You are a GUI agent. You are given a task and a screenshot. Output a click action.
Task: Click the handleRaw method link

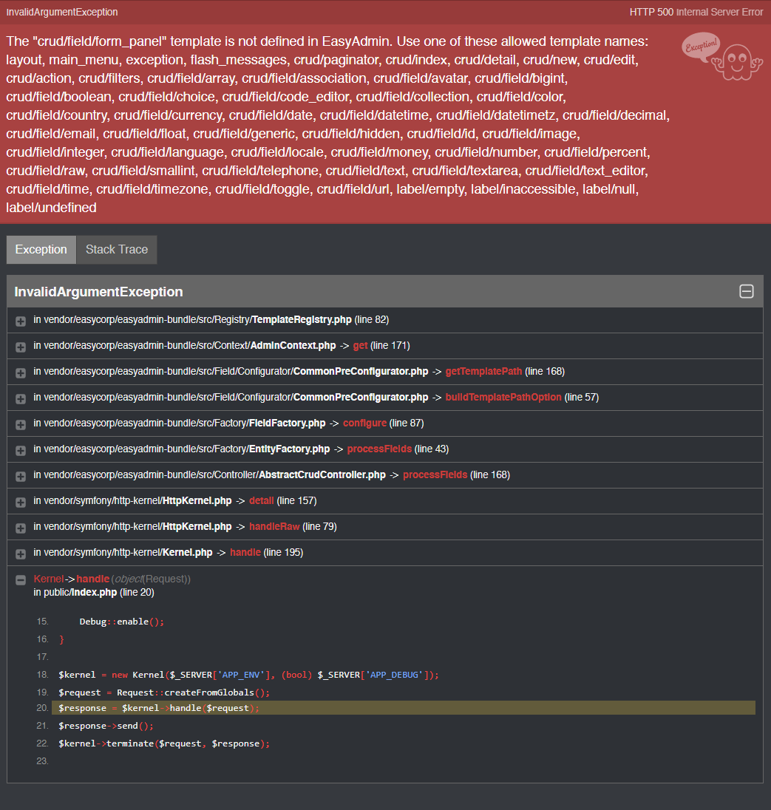(274, 526)
